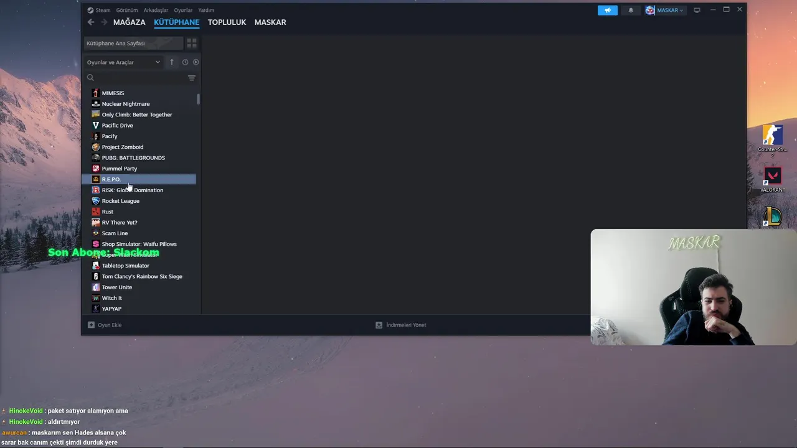Expand the MASKAR account dropdown
Screen dimensions: 797x448
(664, 10)
